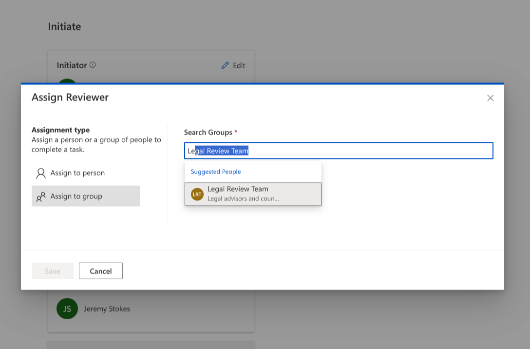Click the Edit pencil icon near Initiator
The image size is (530, 349).
pos(225,65)
